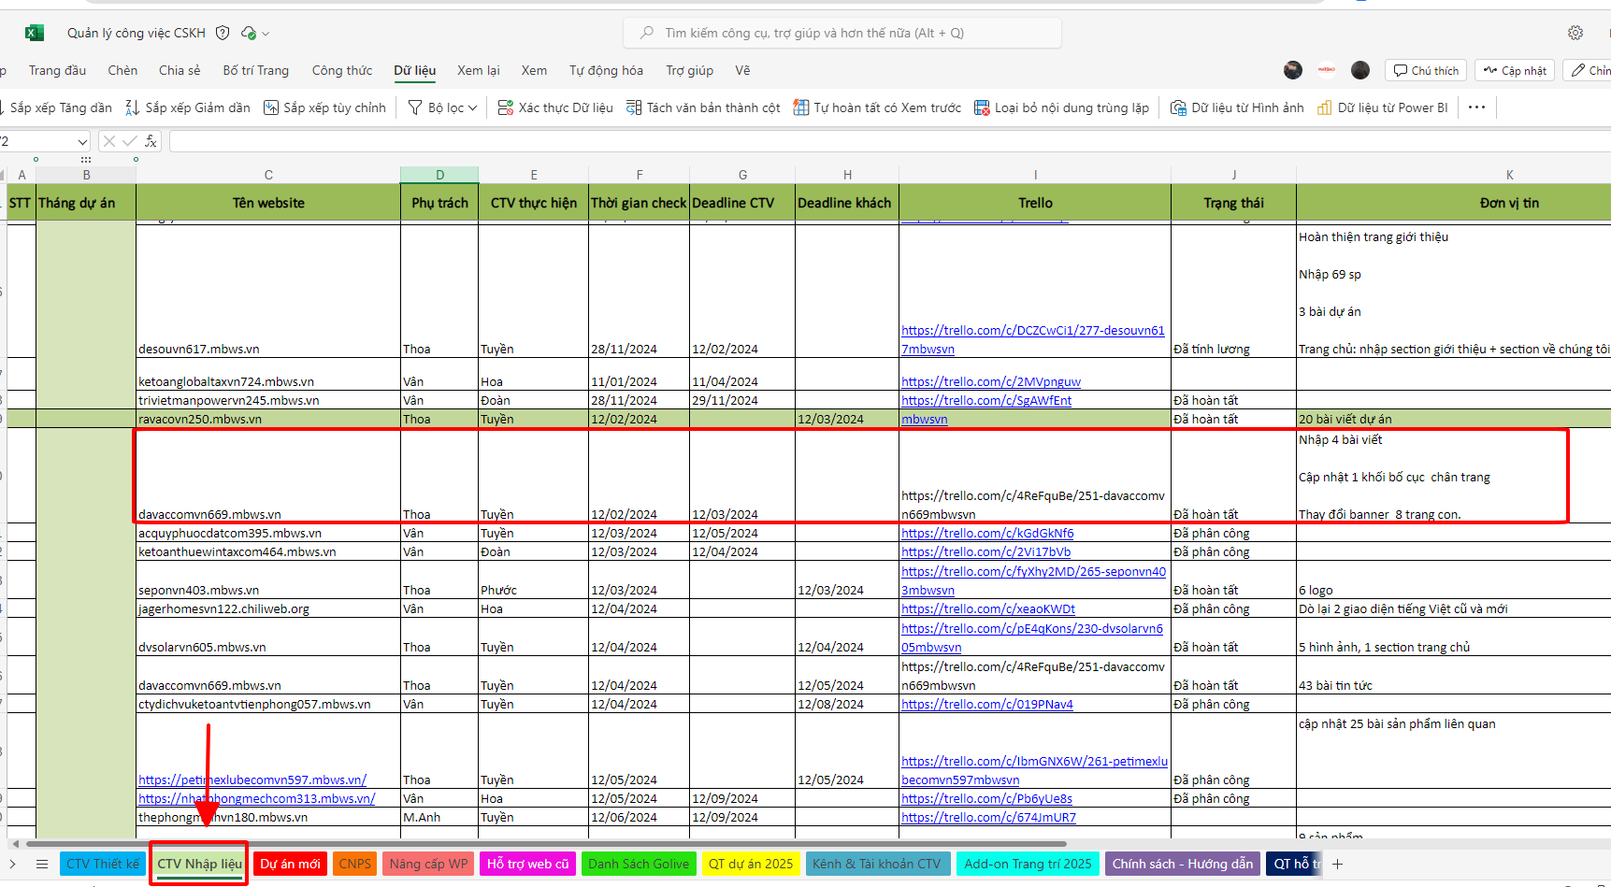Image resolution: width=1611 pixels, height=887 pixels.
Task: Click the sheet tabs next arrow
Action: [x=12, y=864]
